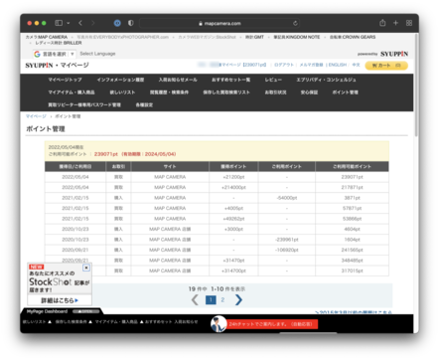
Task: Expand 保存した検索条件 in the bottom bar
Action: click(73, 322)
